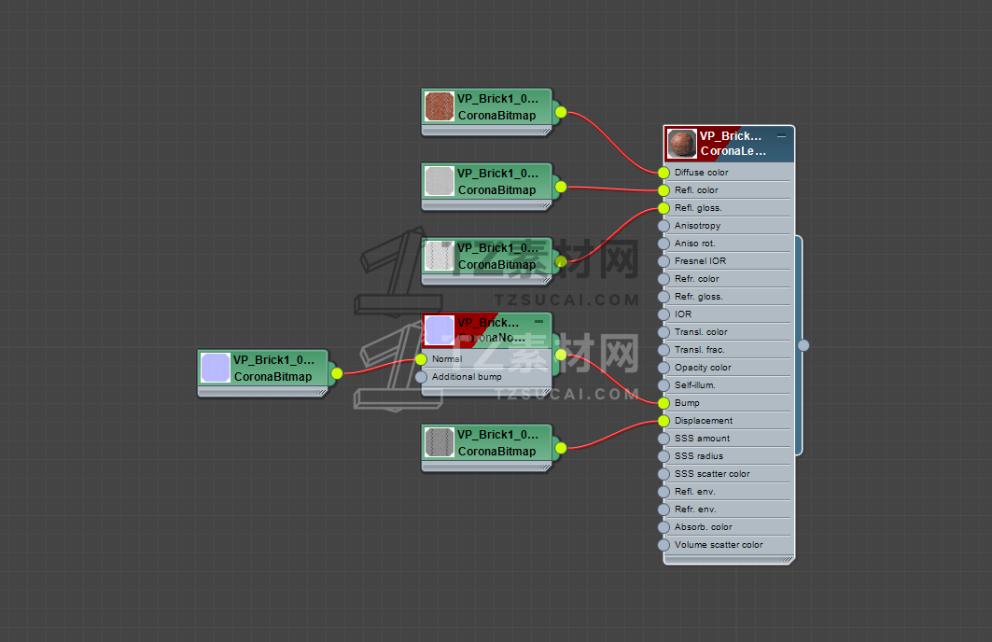992x642 pixels.
Task: Click the Diffuse color input socket
Action: point(664,173)
